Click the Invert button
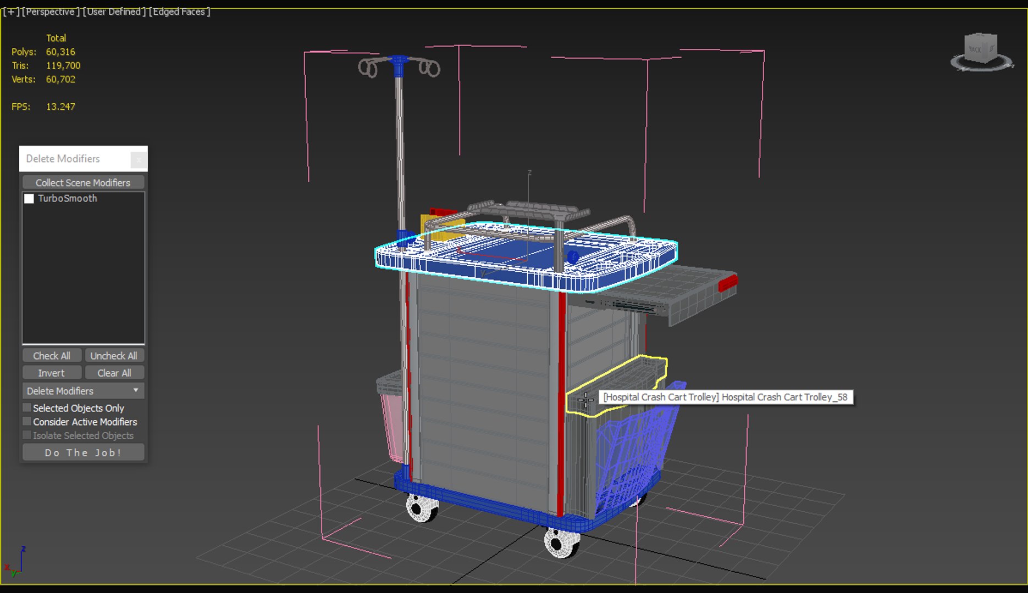 click(52, 373)
